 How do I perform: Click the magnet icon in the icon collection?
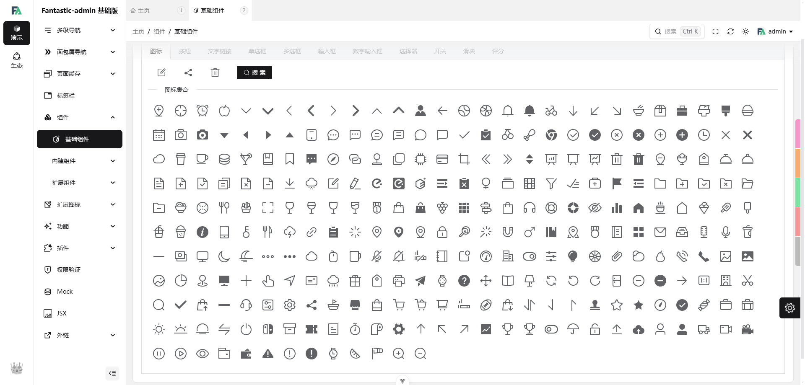click(508, 232)
